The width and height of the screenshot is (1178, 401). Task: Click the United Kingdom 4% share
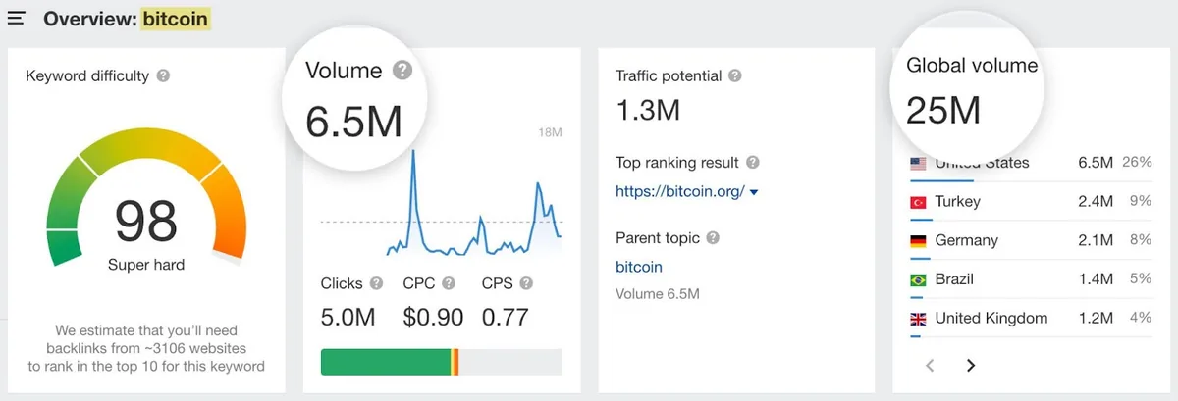1141,318
